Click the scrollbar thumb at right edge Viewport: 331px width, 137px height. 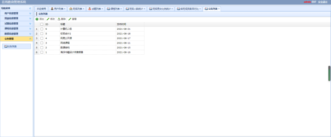pos(329,73)
